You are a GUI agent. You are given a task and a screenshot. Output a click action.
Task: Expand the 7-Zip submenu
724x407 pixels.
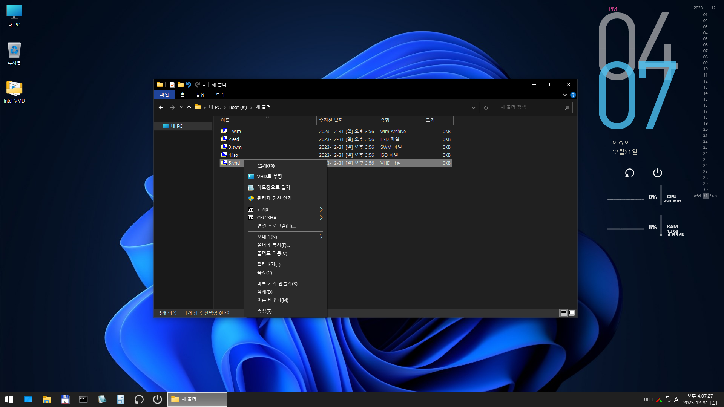(285, 210)
